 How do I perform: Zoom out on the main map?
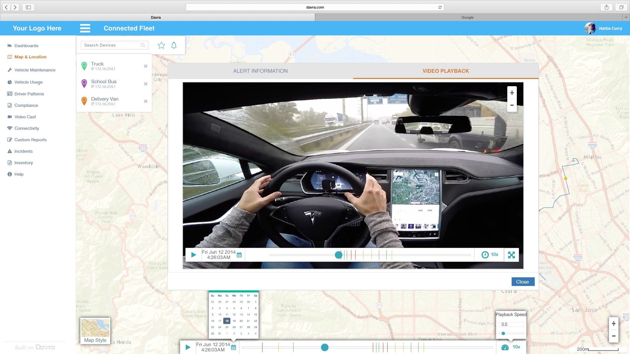click(614, 336)
